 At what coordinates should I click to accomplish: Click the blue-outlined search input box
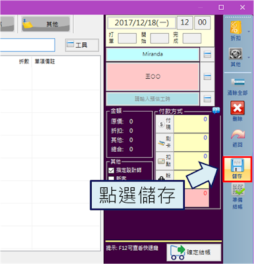(27, 45)
